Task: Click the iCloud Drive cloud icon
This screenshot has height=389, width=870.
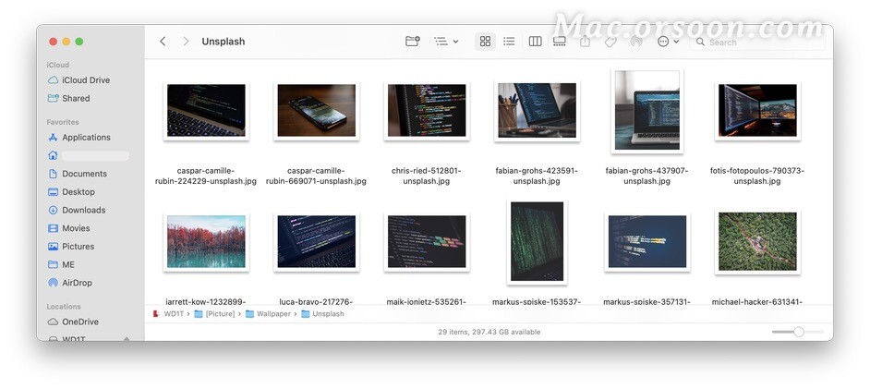Action: [x=54, y=79]
